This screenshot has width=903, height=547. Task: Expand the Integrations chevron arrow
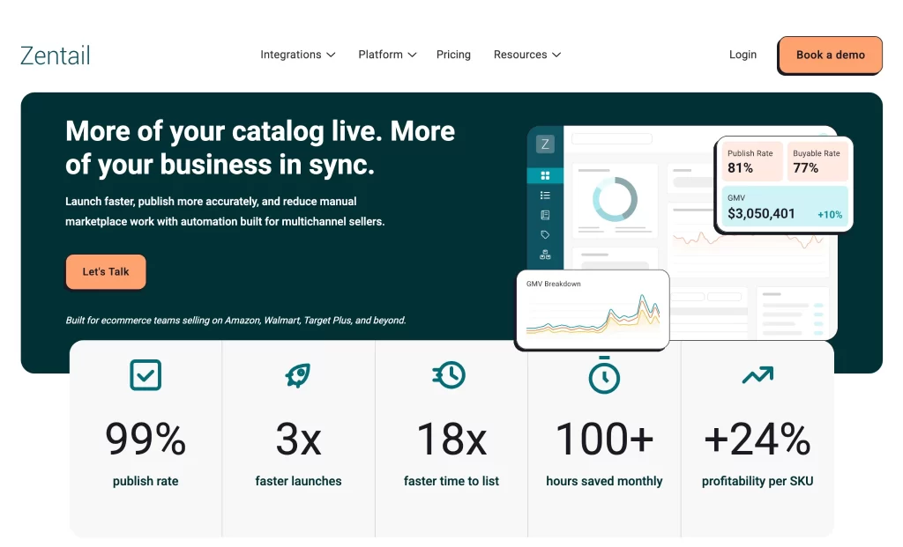click(331, 55)
